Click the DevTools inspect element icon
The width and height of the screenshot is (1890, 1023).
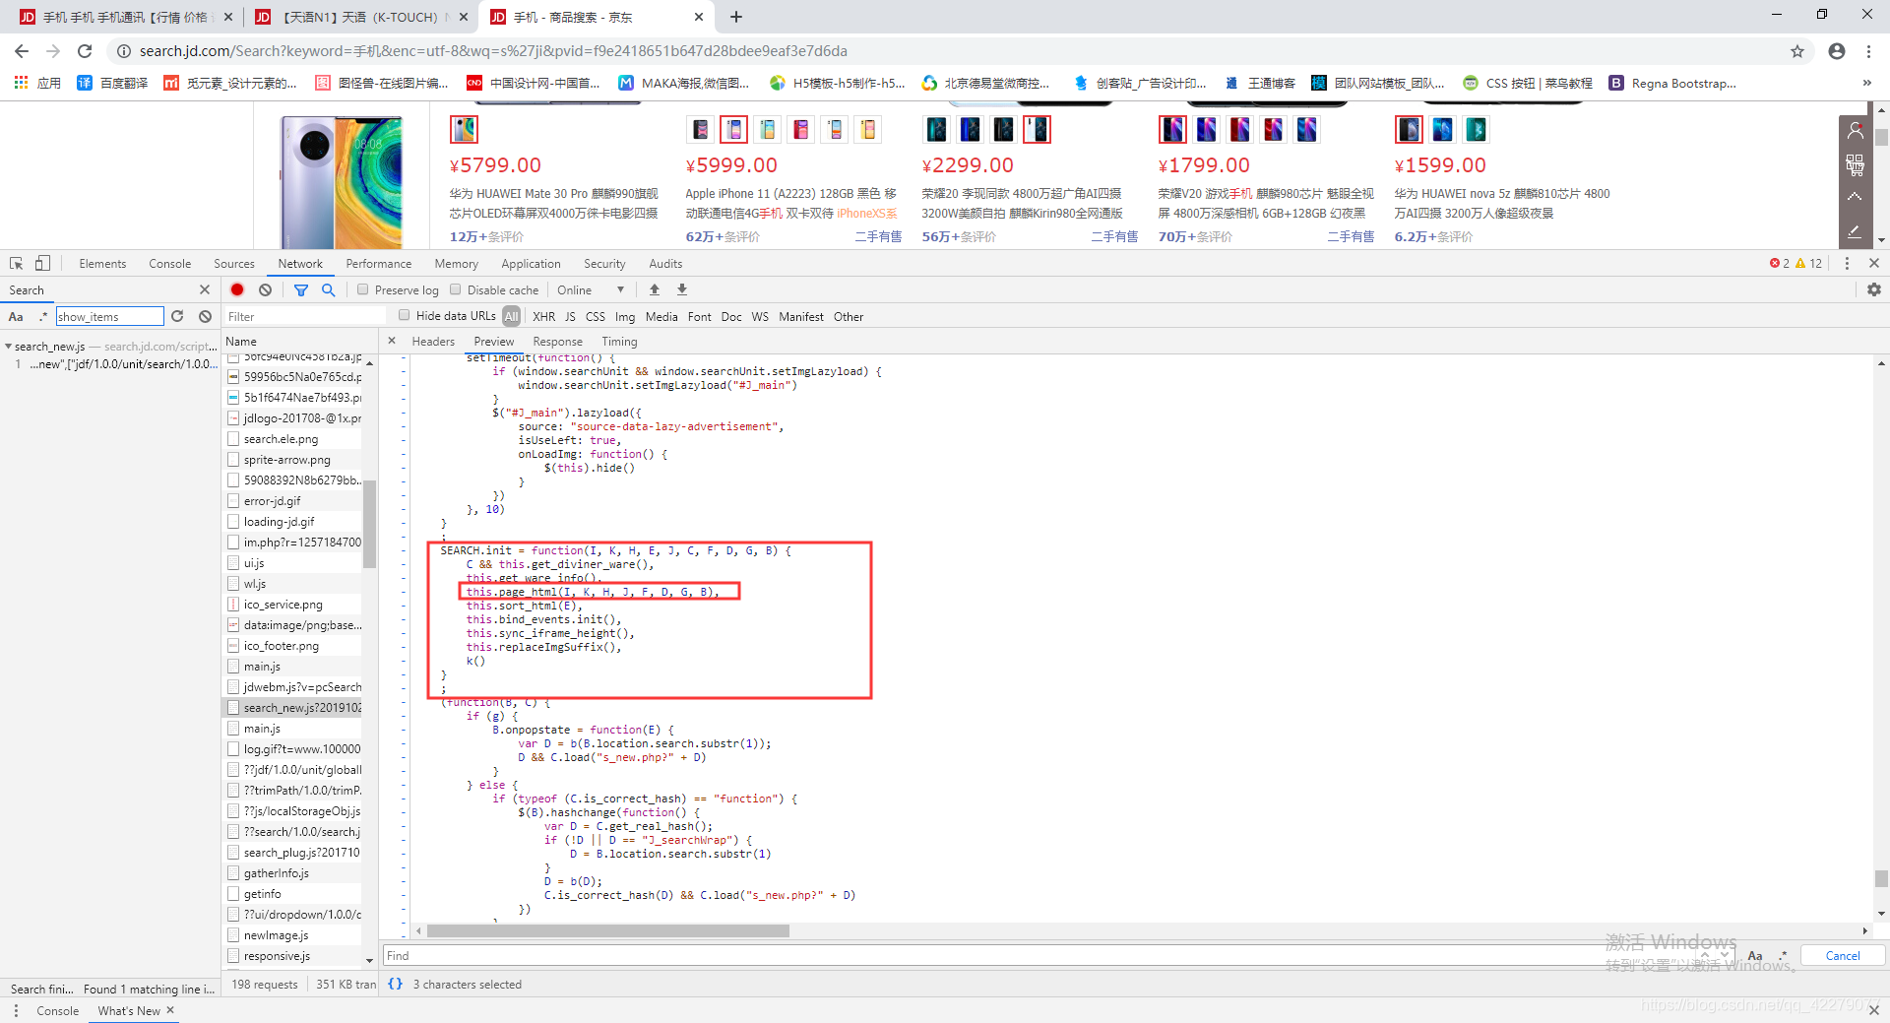coord(17,264)
